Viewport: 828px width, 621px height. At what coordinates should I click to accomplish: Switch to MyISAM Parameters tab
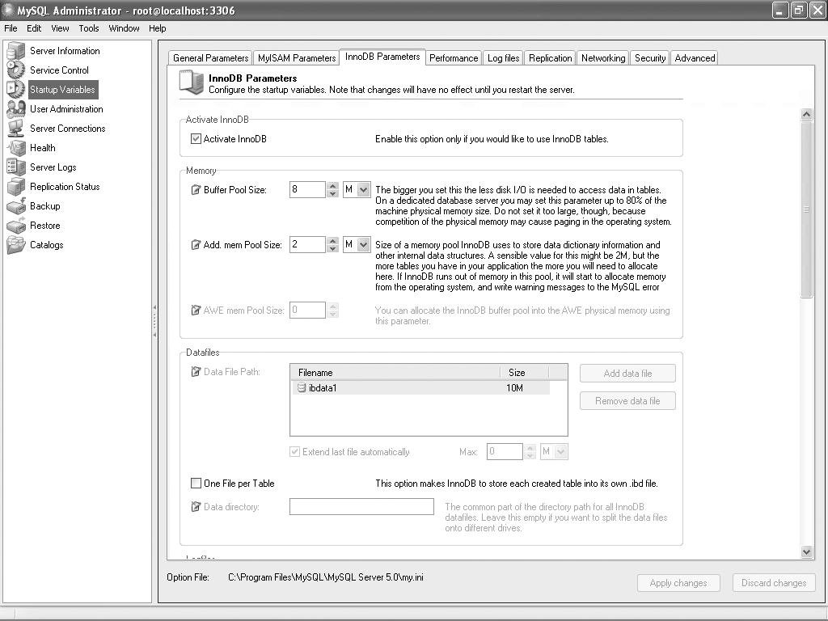tap(297, 58)
